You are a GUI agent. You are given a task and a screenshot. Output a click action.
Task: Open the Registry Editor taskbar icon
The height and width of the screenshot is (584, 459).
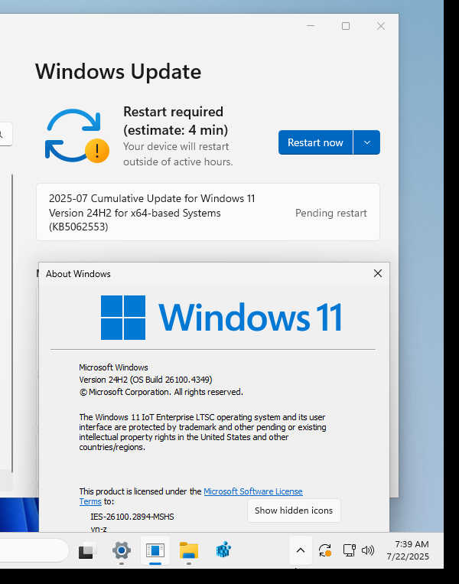pyautogui.click(x=223, y=550)
